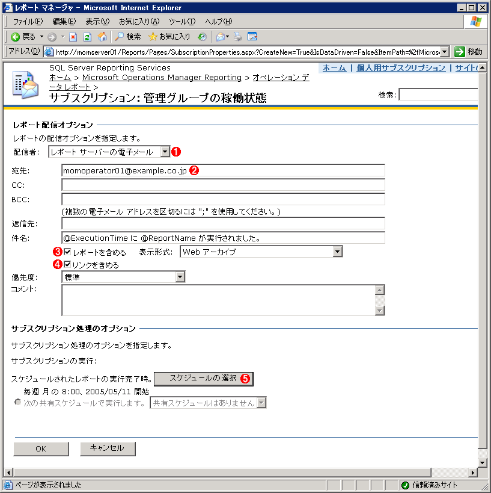This screenshot has height=493, width=491.
Task: Open the 個人用サブスクリプション link
Action: [401, 68]
